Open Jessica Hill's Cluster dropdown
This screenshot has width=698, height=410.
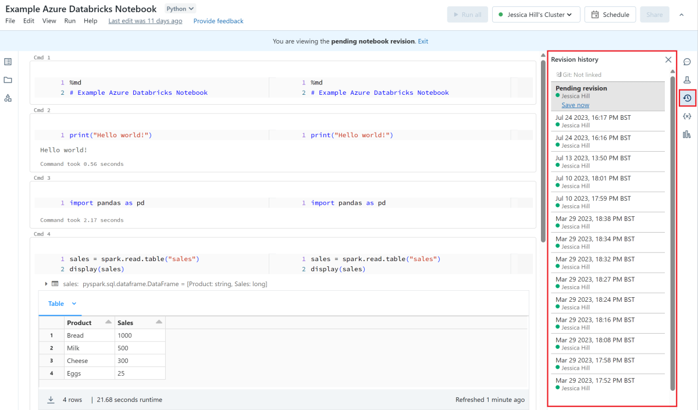536,15
